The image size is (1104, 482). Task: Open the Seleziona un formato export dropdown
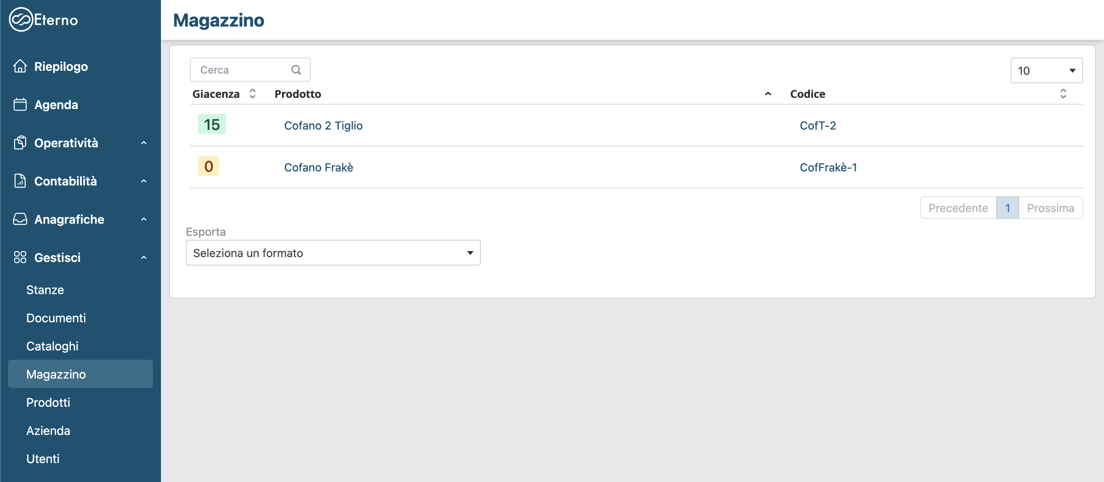333,253
